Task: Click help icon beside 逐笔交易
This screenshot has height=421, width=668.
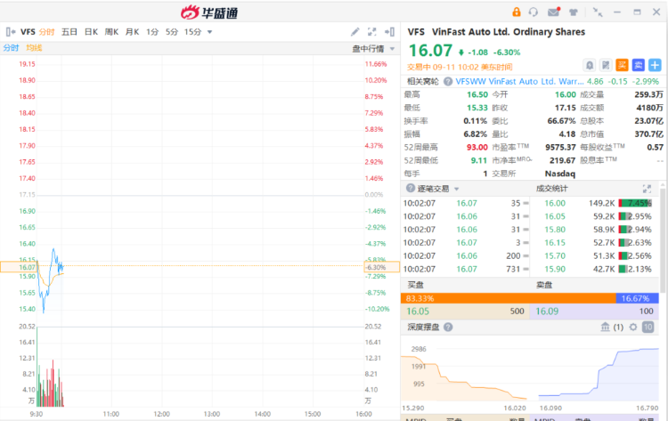Action: point(411,188)
